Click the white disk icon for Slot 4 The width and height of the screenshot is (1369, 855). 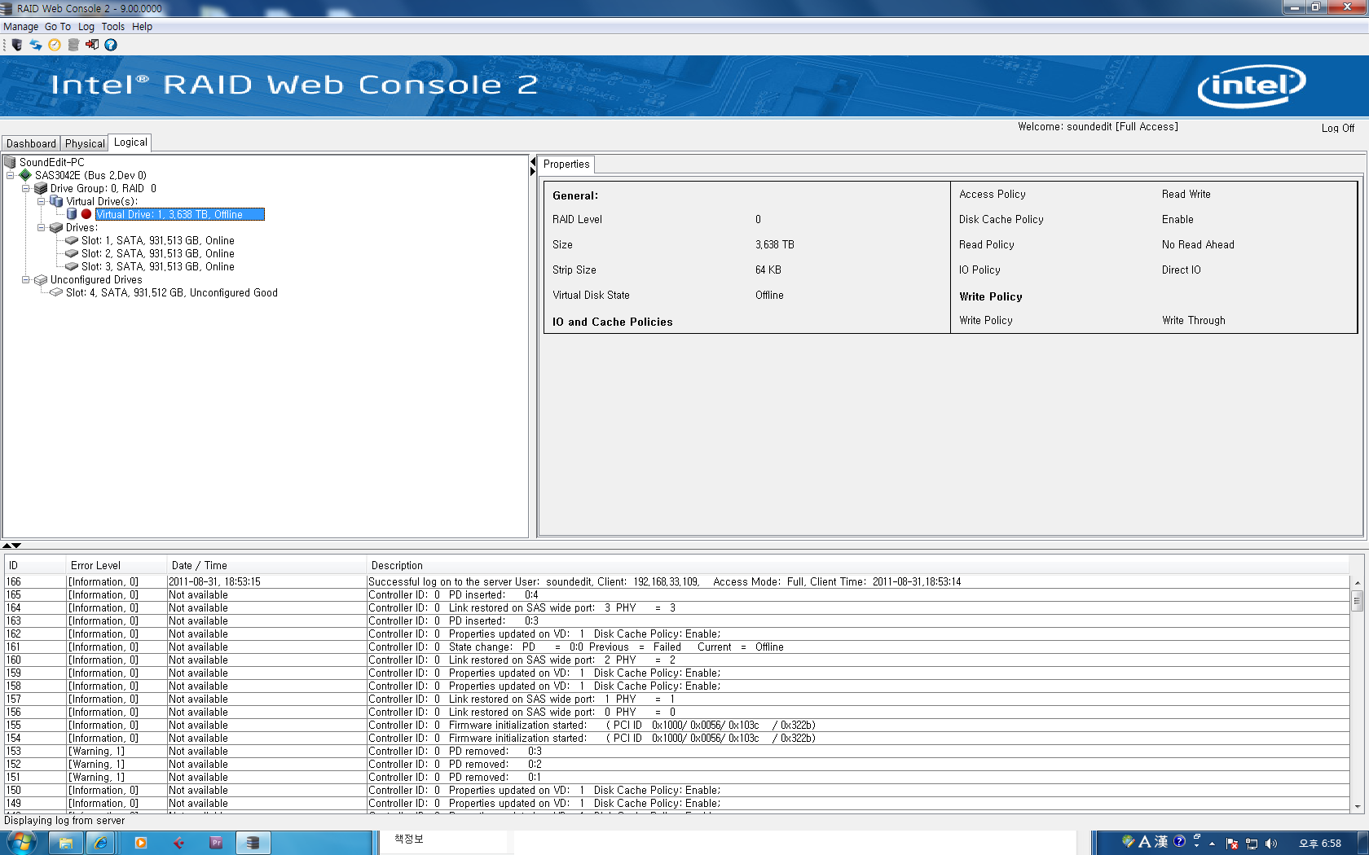coord(56,292)
